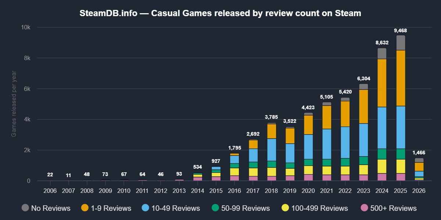Image resolution: width=441 pixels, height=220 pixels.
Task: Click the orange segment of 2025 bar
Action: pos(401,78)
